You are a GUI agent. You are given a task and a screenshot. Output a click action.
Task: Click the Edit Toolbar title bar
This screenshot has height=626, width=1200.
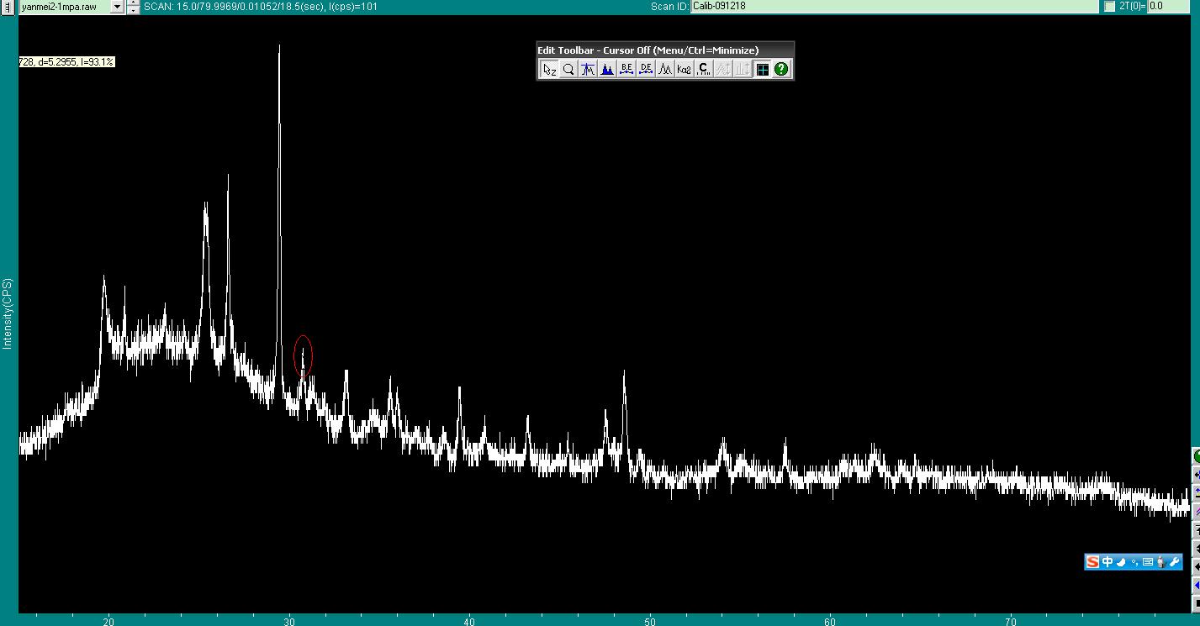(665, 50)
